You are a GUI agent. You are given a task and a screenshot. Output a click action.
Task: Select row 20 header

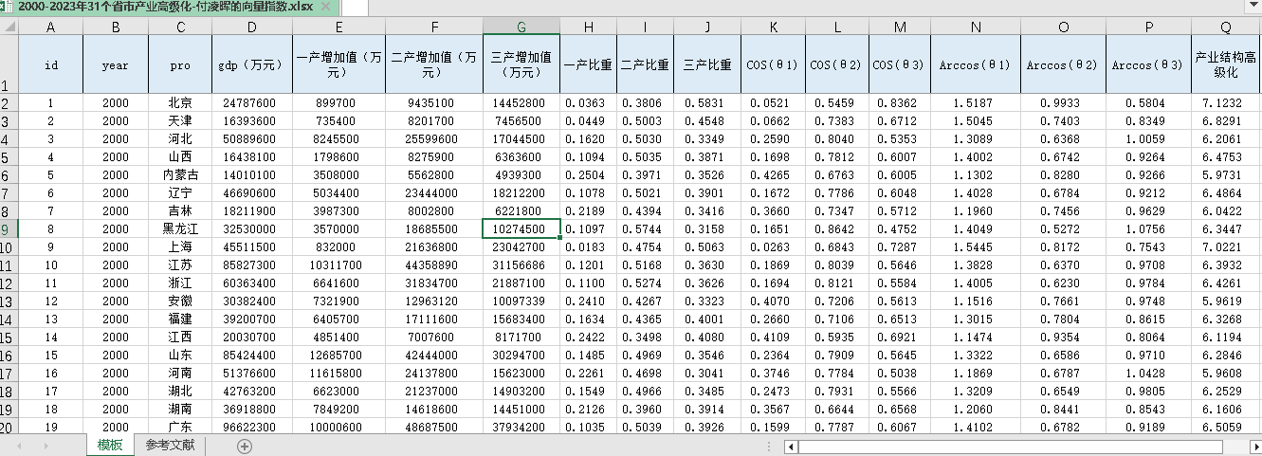(9, 427)
